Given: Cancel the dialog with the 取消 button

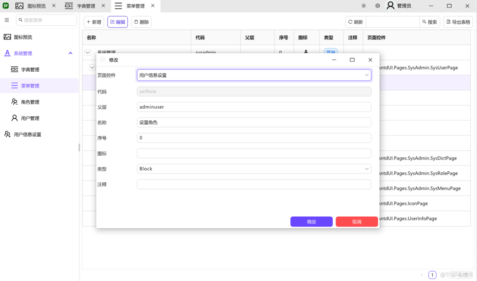Looking at the screenshot, I should [x=357, y=221].
